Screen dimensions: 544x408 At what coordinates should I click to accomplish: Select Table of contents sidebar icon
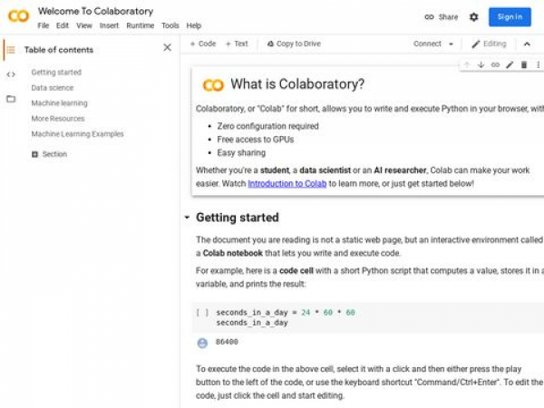[x=11, y=50]
